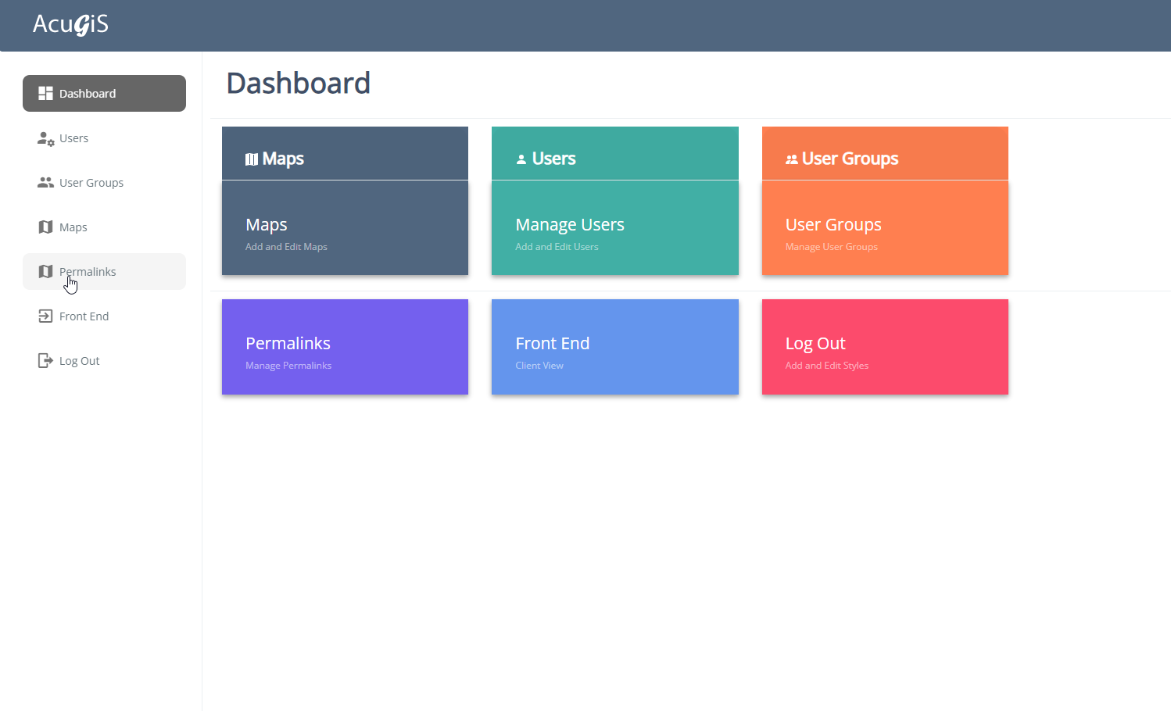
Task: Click the Front End arrow icon in sidebar
Action: point(45,316)
